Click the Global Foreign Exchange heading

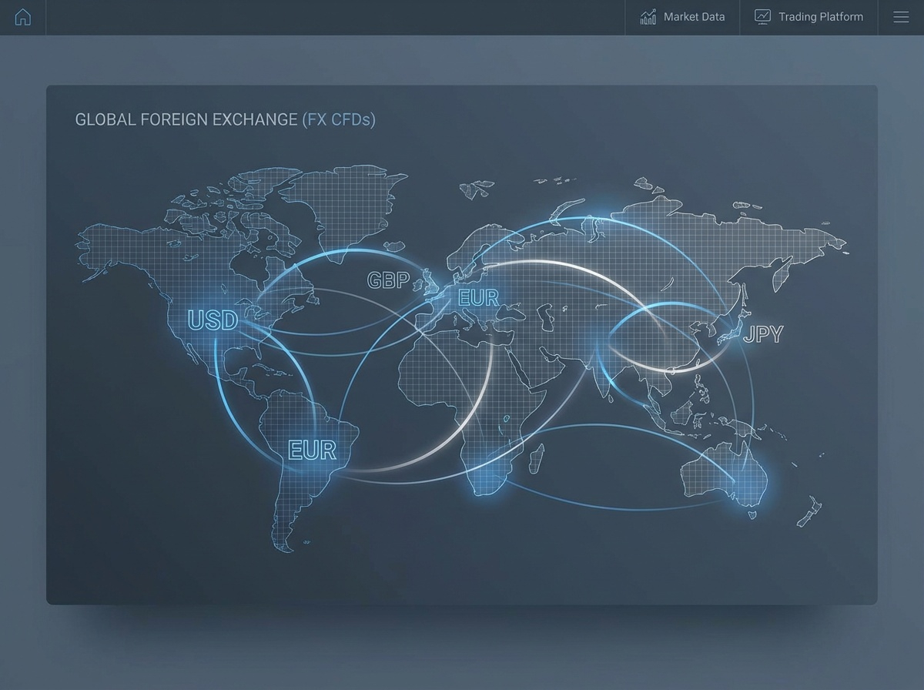[186, 119]
